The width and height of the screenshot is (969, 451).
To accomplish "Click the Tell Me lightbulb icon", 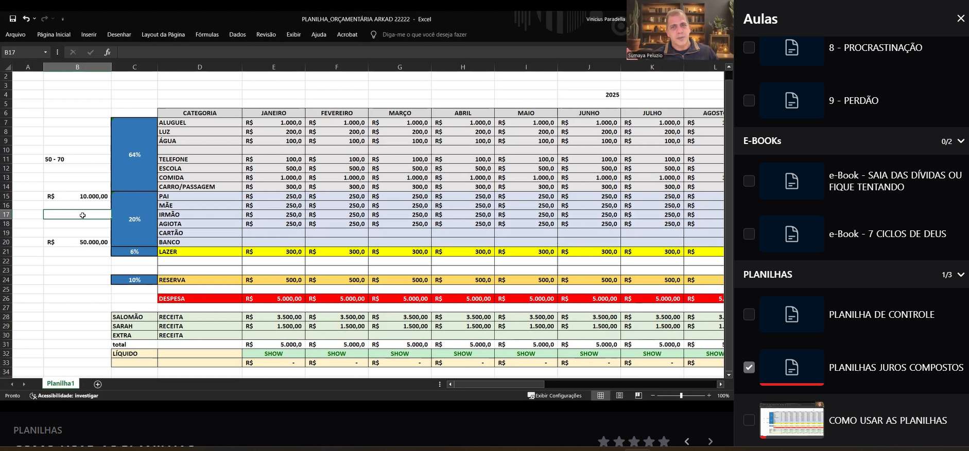I will click(x=374, y=34).
